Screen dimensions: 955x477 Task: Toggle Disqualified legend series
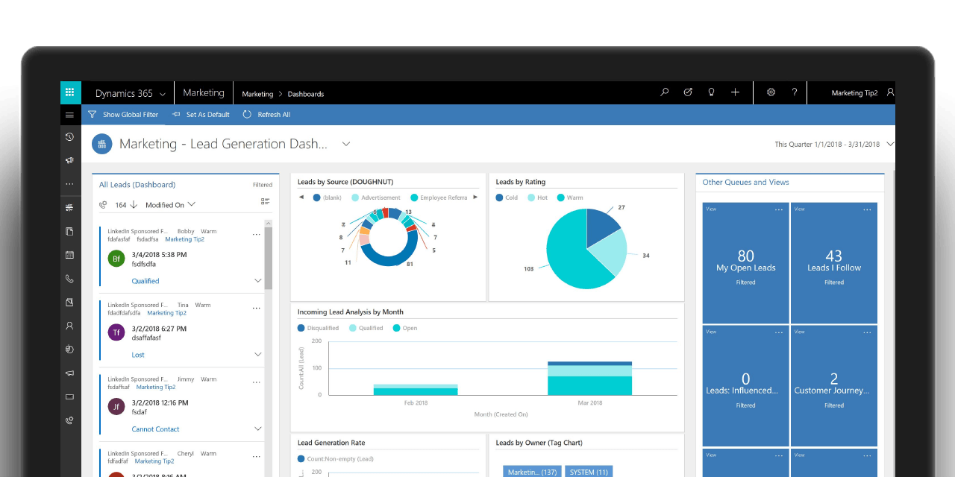pos(318,328)
